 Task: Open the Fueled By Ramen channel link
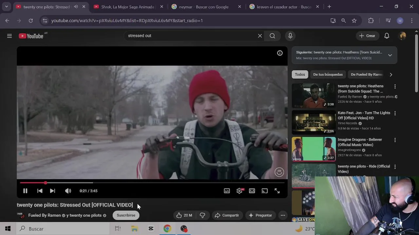45,215
